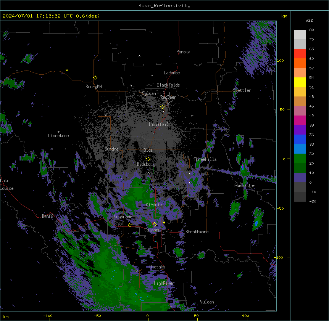The image size is (329, 321).
Task: Select the RedDeer city label
Action: point(168,97)
